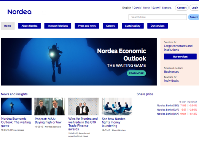
Task: Click the '15 May' share price date
Action: point(182,102)
